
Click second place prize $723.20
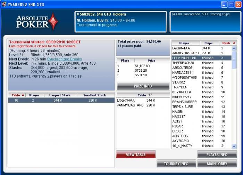[141, 71]
